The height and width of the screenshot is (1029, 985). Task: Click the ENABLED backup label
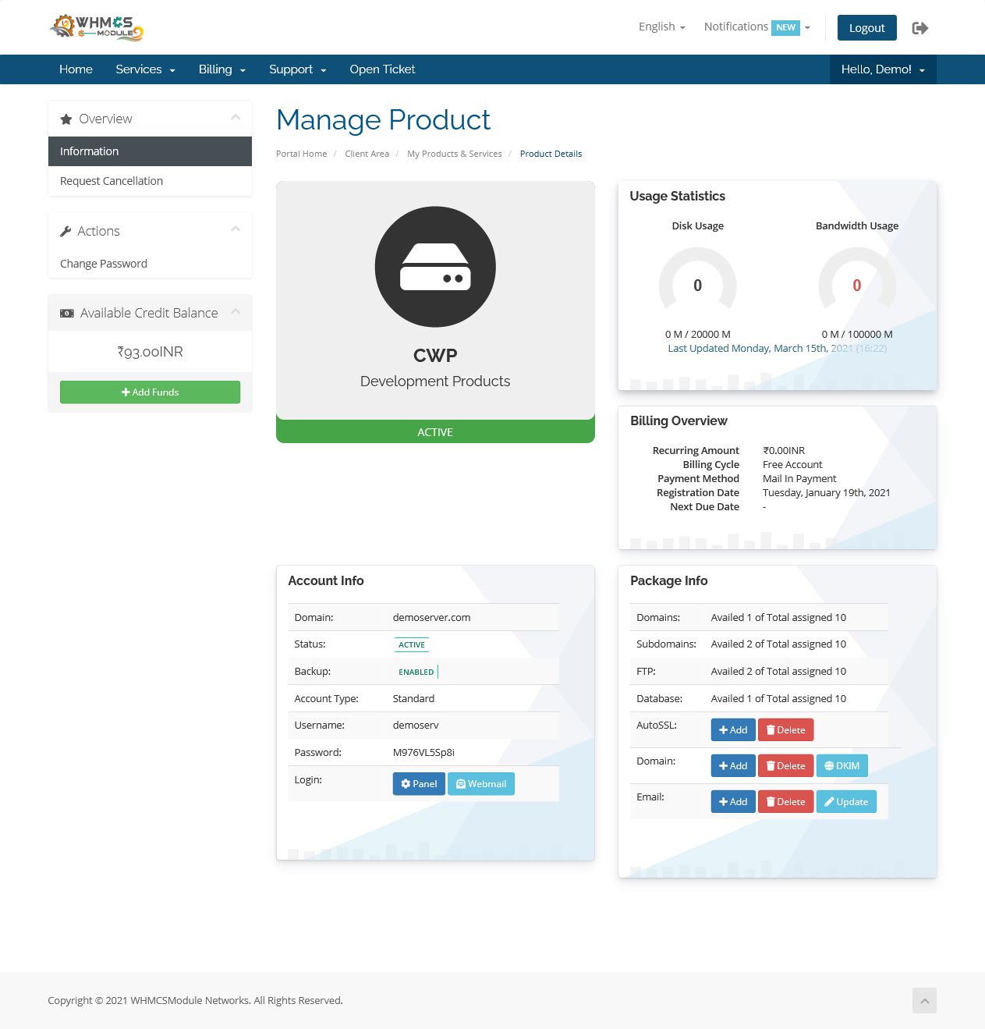click(x=416, y=672)
